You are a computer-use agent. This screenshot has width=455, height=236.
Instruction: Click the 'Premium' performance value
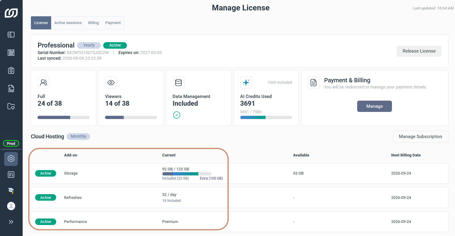pos(170,222)
